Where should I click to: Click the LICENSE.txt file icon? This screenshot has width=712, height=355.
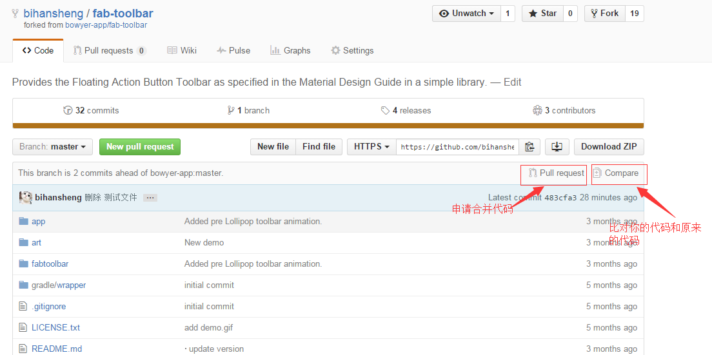click(23, 327)
